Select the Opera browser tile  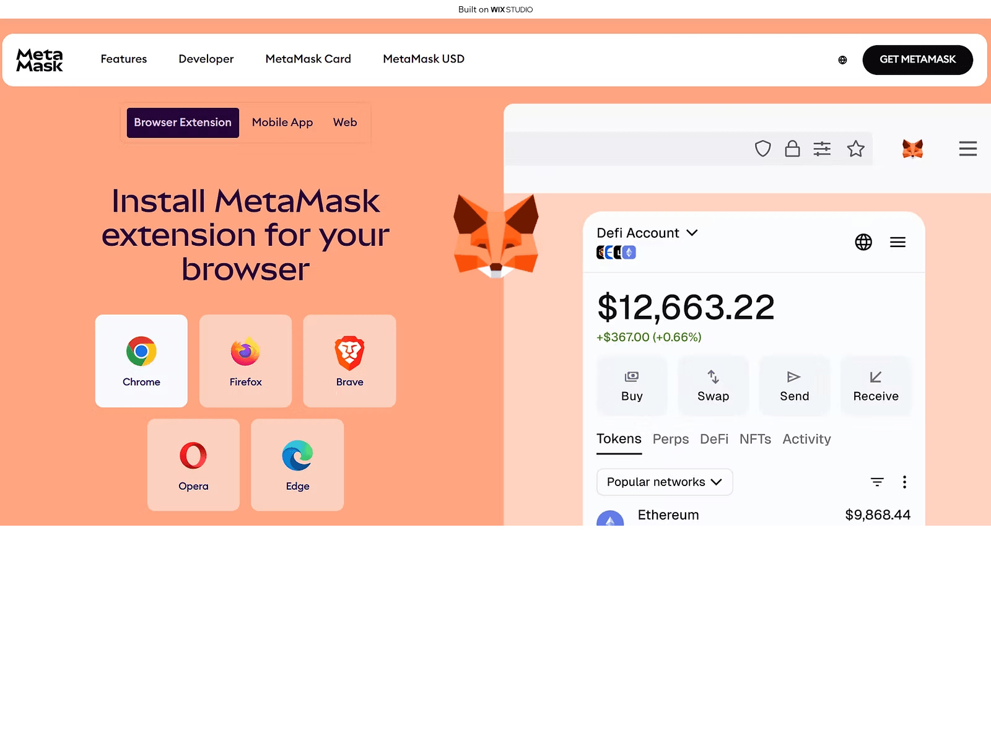pyautogui.click(x=193, y=465)
